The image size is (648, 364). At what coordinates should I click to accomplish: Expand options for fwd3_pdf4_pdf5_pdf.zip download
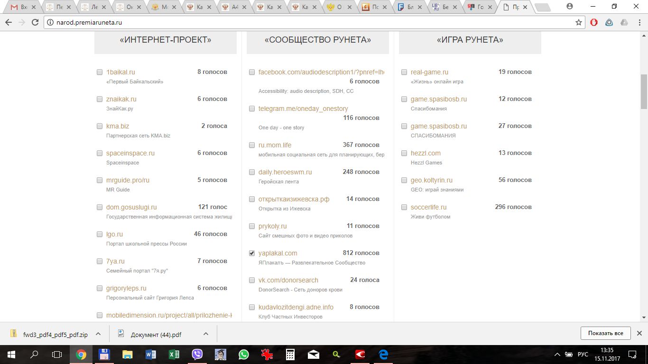click(x=98, y=334)
